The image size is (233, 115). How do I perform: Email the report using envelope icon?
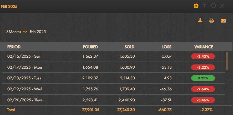click(x=223, y=21)
